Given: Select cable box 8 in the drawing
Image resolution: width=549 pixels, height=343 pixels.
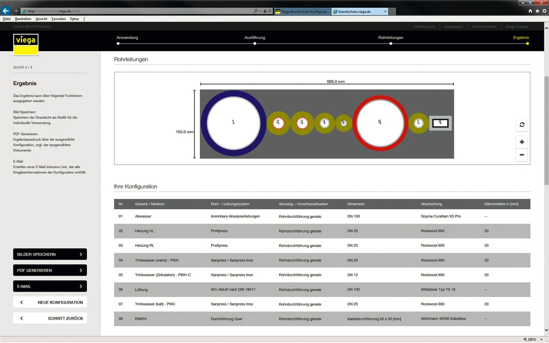Looking at the screenshot, I should (x=441, y=123).
